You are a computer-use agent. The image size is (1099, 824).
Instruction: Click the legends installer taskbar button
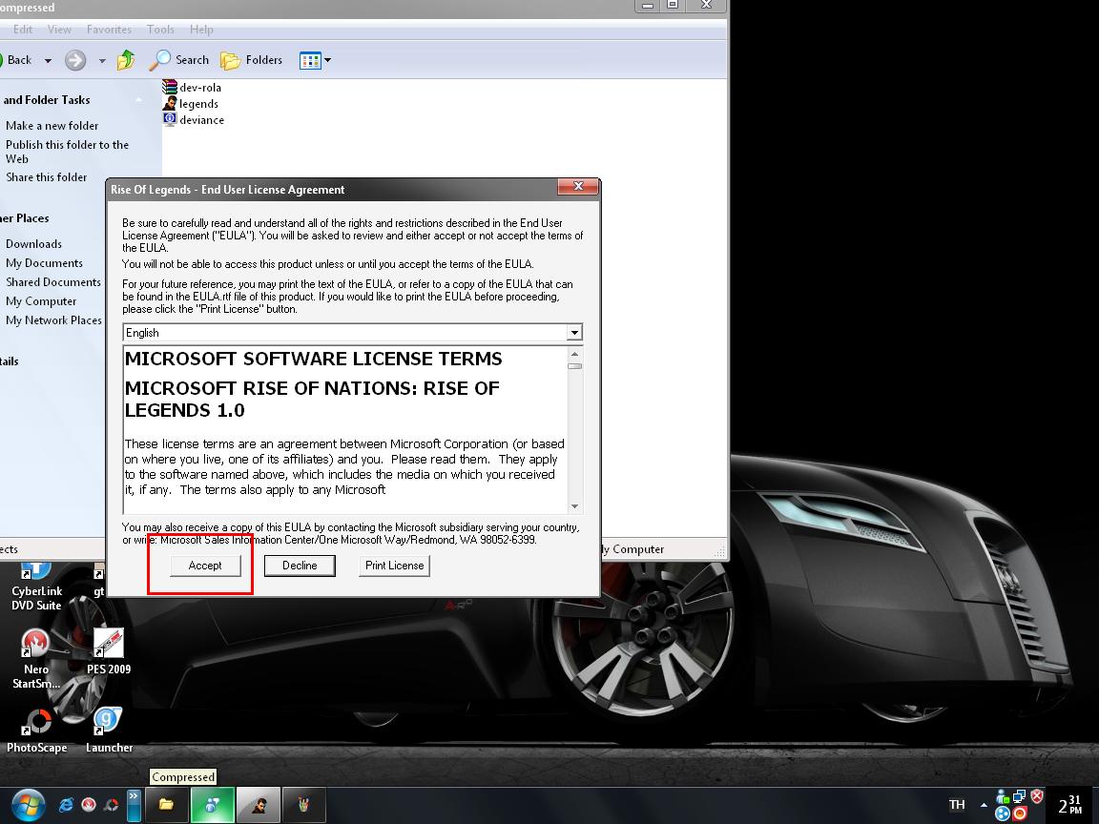pyautogui.click(x=259, y=804)
